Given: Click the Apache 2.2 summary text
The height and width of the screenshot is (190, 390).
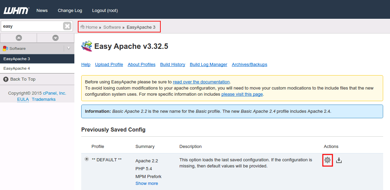Looking at the screenshot, I should click(x=147, y=161).
